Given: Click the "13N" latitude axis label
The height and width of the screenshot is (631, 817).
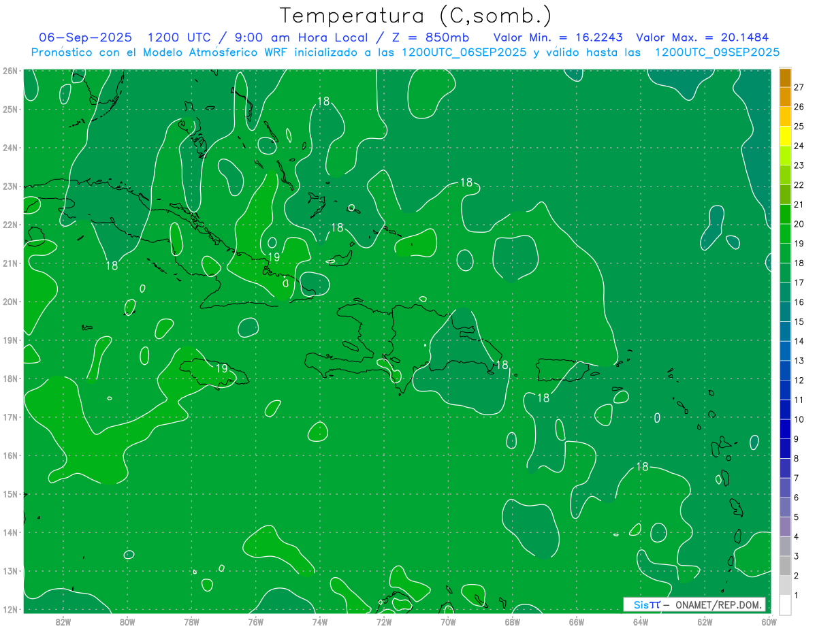Looking at the screenshot, I should pos(10,571).
